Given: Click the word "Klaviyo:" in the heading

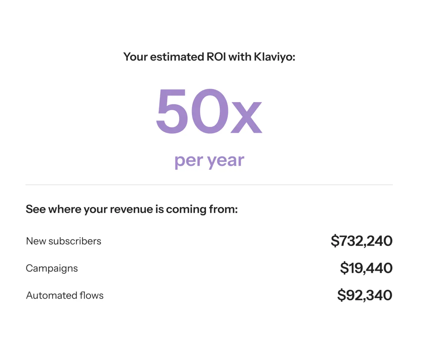Looking at the screenshot, I should tap(274, 57).
